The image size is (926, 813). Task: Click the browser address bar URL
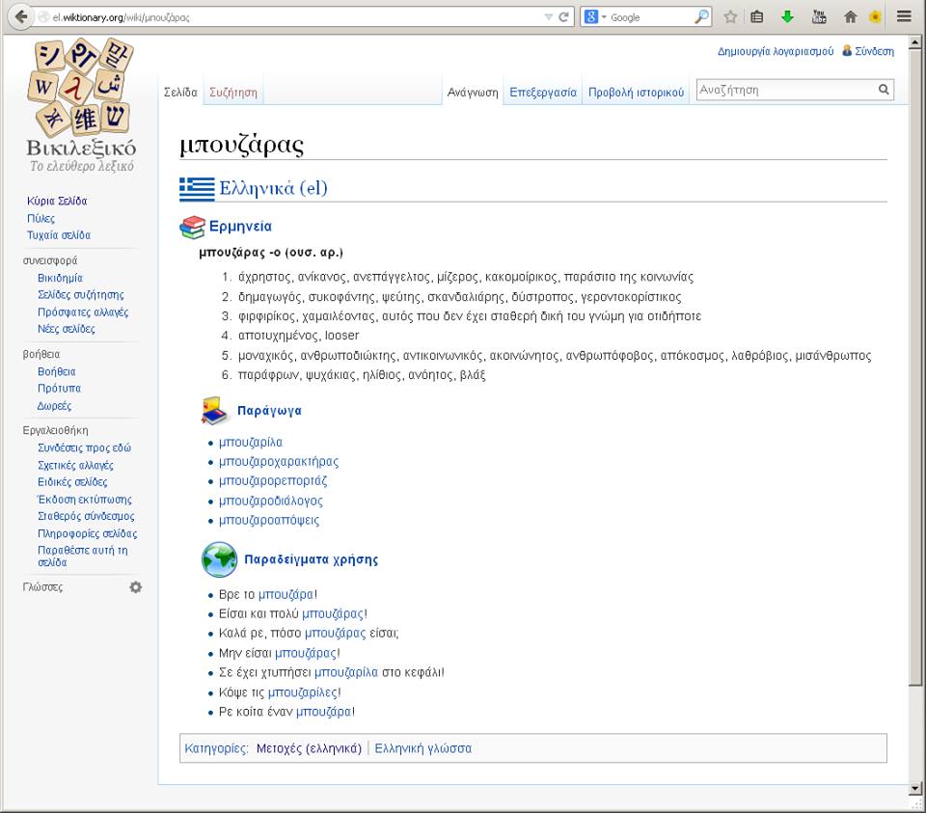tap(122, 17)
